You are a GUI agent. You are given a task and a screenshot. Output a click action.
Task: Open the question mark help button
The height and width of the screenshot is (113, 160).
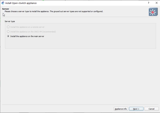tap(149, 3)
